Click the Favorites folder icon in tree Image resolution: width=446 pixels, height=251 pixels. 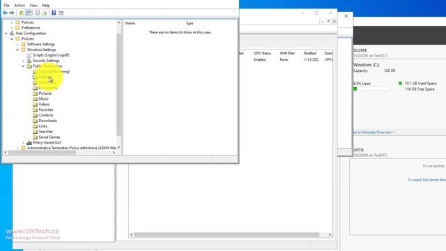click(35, 110)
